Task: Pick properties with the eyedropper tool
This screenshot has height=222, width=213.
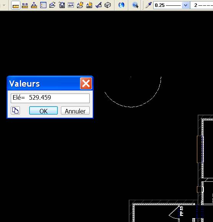Action: [x=149, y=5]
